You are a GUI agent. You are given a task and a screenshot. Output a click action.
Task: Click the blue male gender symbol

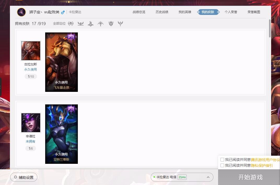point(63,12)
